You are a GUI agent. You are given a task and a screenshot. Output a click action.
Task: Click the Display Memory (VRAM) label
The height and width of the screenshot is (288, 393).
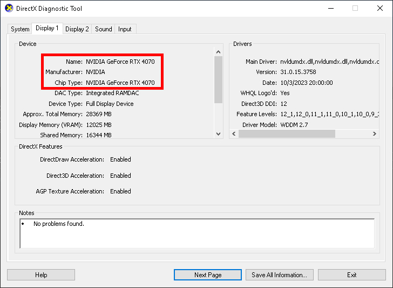click(x=51, y=125)
